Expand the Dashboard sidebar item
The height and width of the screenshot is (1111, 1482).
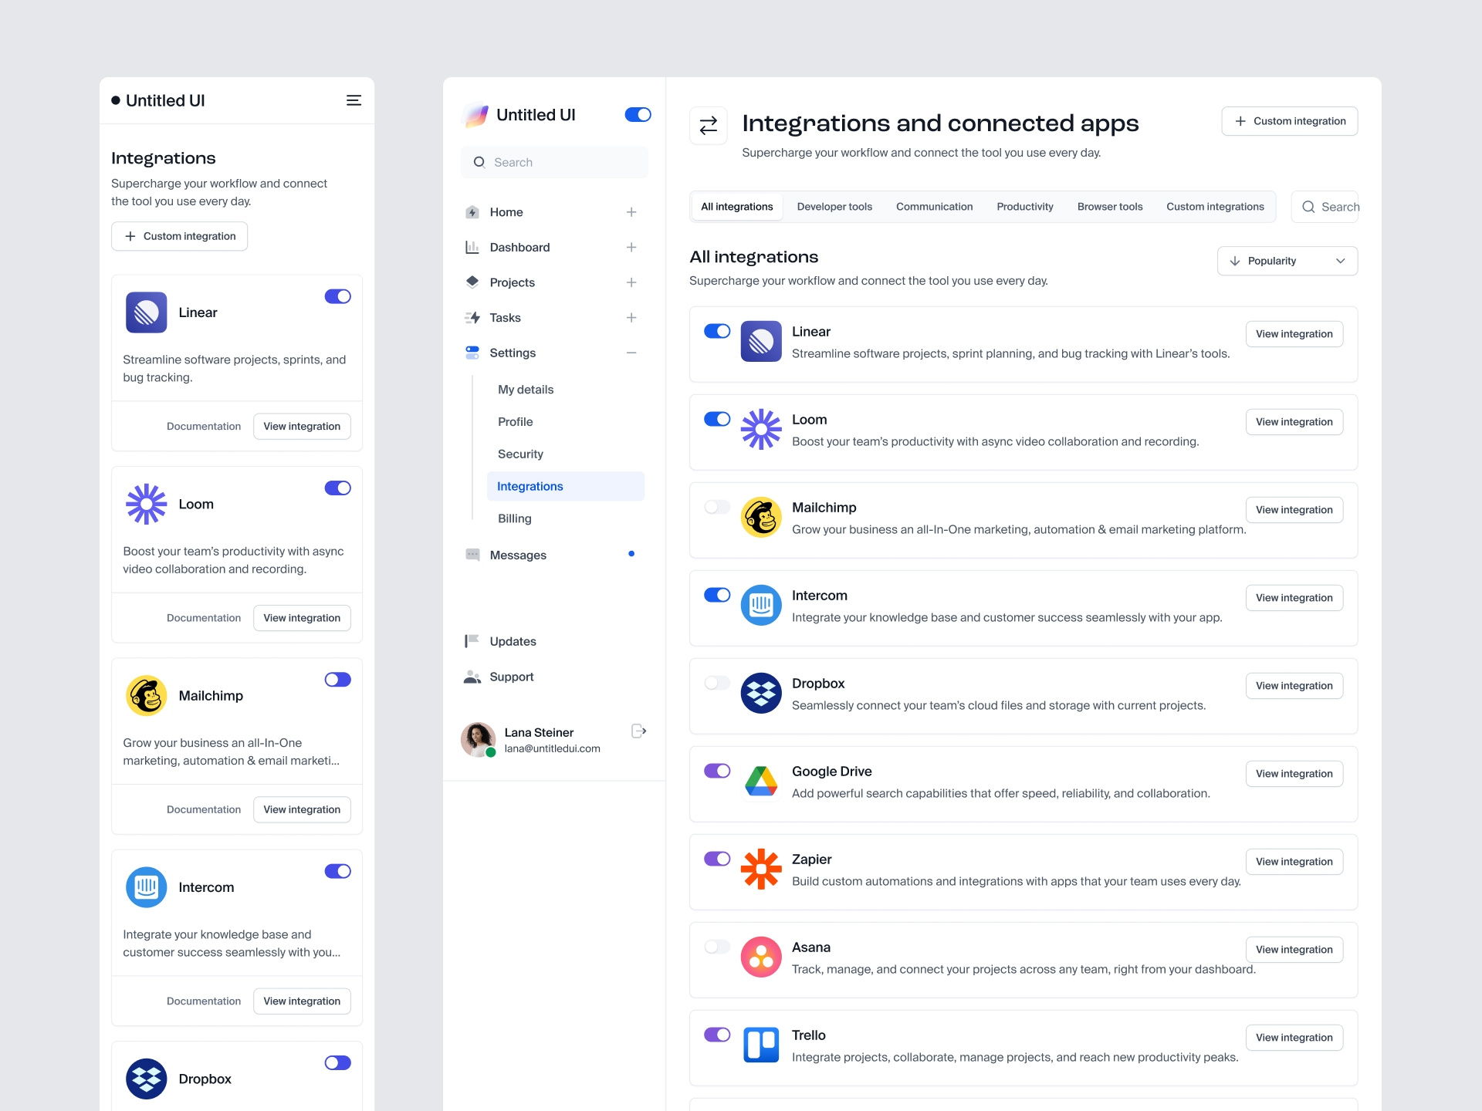[631, 247]
